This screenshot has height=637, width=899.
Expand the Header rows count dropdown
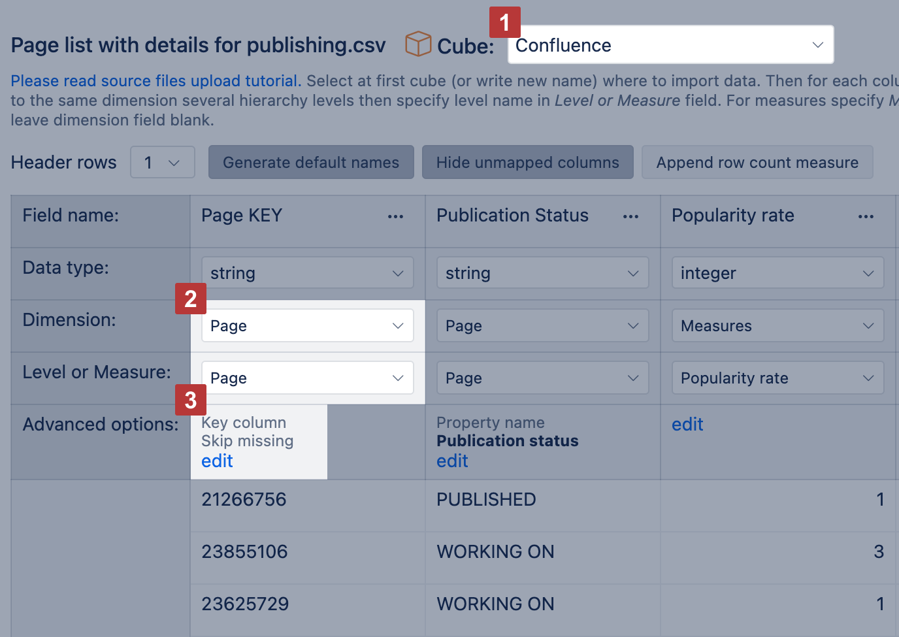(x=163, y=163)
